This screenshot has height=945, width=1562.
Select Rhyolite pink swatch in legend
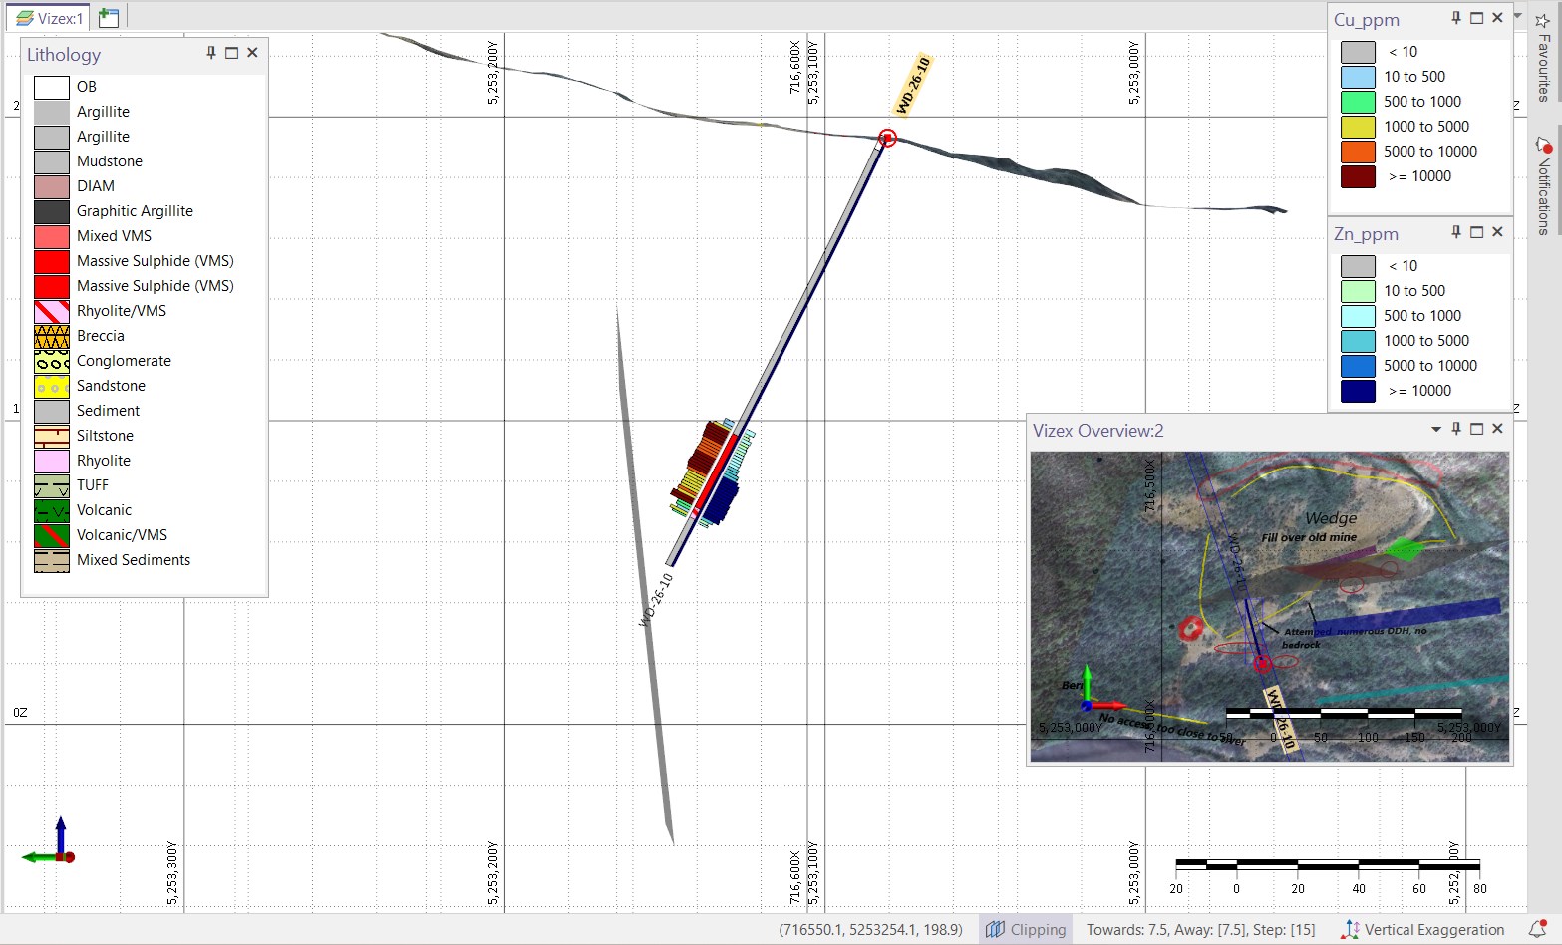(x=52, y=461)
